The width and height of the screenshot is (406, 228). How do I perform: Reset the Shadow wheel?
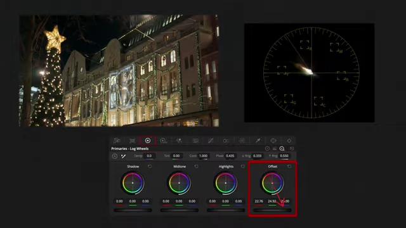[150, 167]
